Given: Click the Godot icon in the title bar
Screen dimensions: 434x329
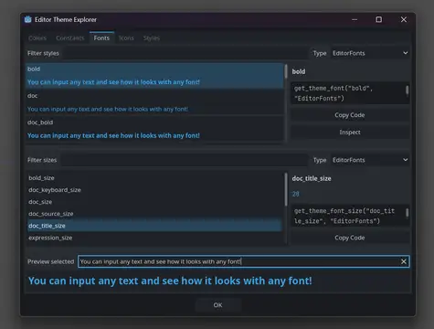Looking at the screenshot, I should (28, 19).
